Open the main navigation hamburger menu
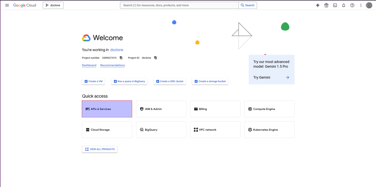376x187 pixels. [x=7, y=5]
